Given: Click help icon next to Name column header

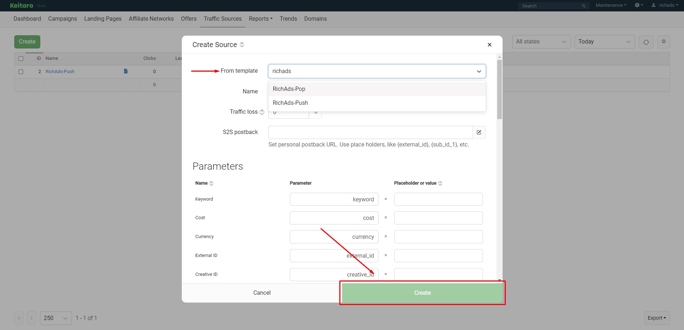Looking at the screenshot, I should 211,183.
